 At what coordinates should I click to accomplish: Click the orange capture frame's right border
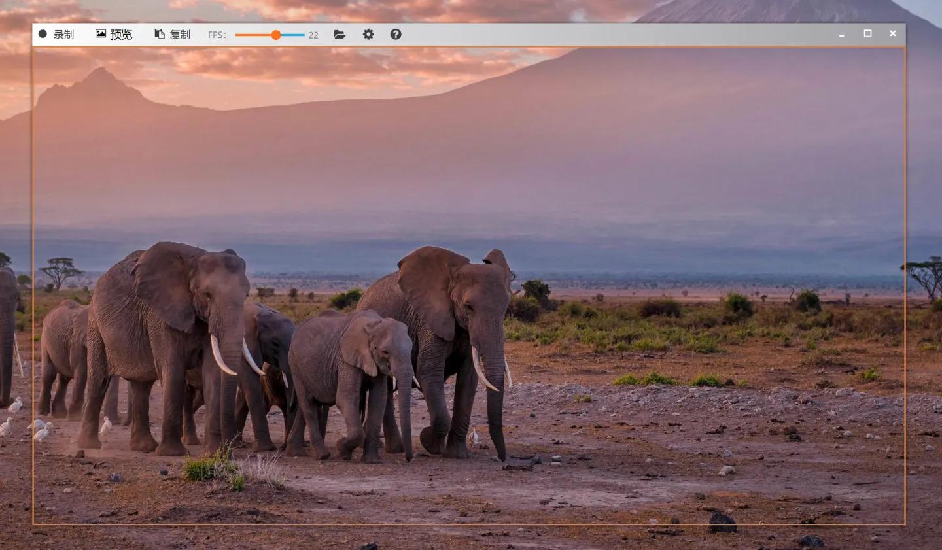pyautogui.click(x=905, y=294)
